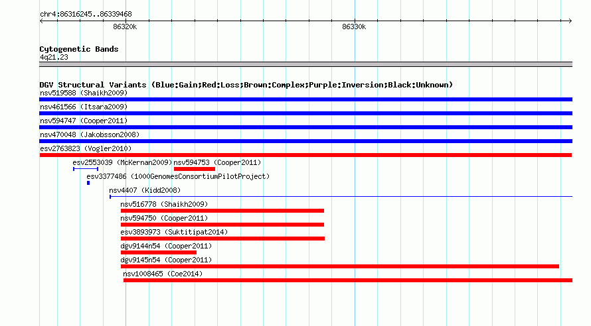This screenshot has height=326, width=591.
Task: Click nsv594750 (Cooper2011) label
Action: (x=164, y=218)
